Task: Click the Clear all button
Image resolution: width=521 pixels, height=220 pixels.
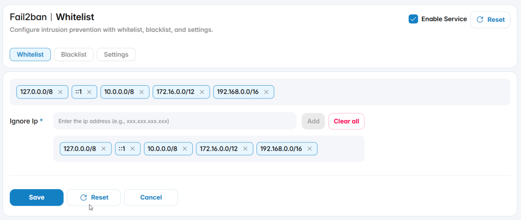Action: pos(346,121)
